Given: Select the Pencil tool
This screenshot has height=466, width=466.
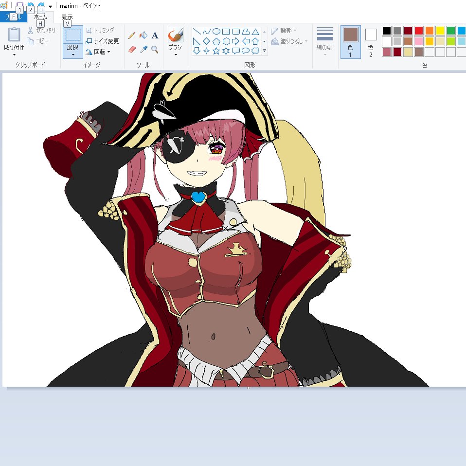Looking at the screenshot, I should pyautogui.click(x=132, y=36).
